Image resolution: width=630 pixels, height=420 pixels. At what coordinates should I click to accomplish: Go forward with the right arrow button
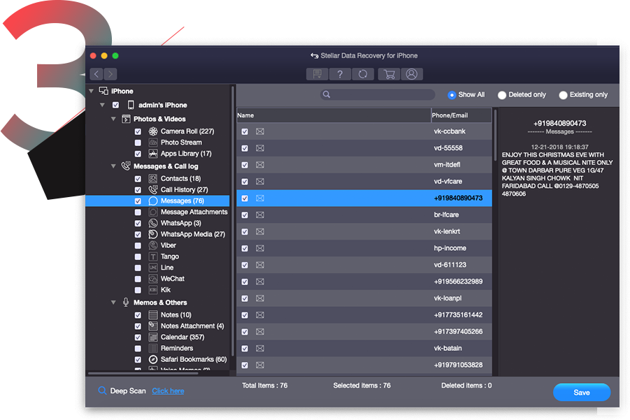110,74
